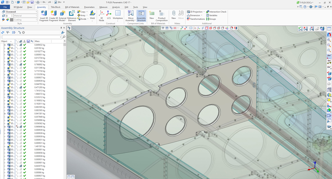
Task: Expand the tree node with mass 0.941581 kg
Action: (5, 113)
